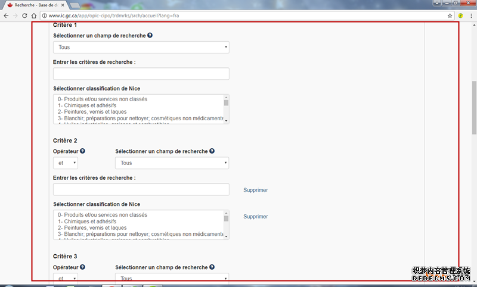Reload the page with browser refresh icon

pyautogui.click(x=25, y=15)
